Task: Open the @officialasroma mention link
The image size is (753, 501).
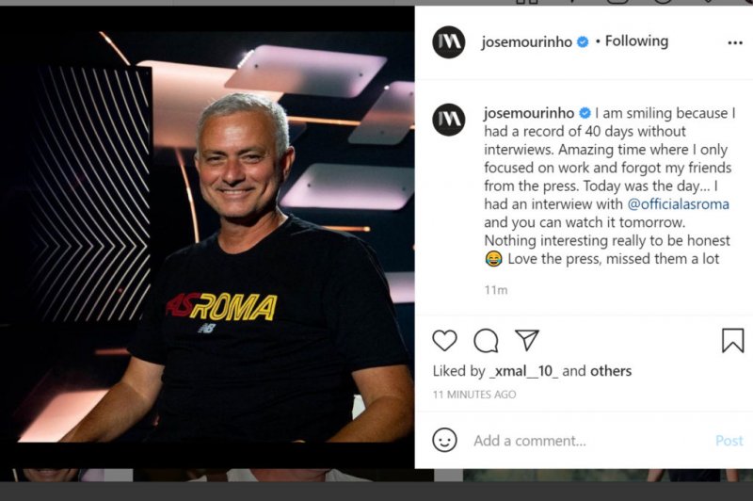Action: pyautogui.click(x=678, y=204)
